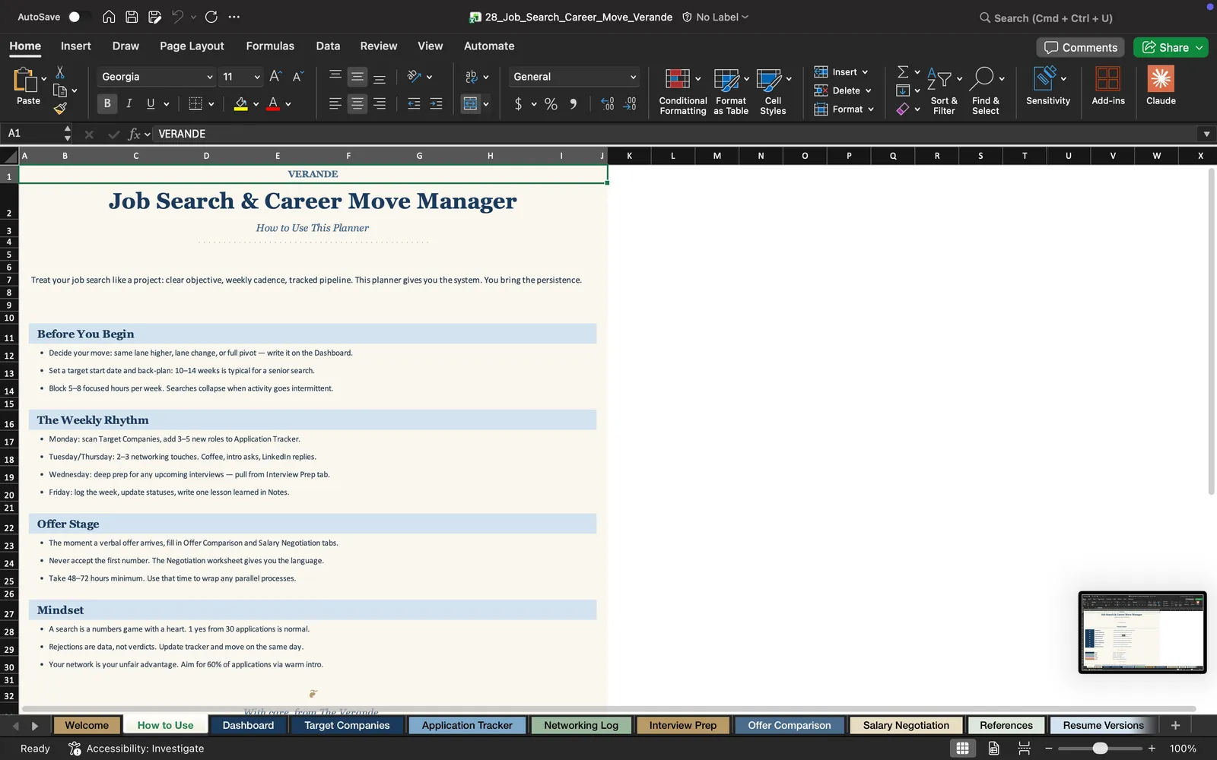Screen dimensions: 1217x760
Task: Toggle underline formatting
Action: tap(151, 103)
